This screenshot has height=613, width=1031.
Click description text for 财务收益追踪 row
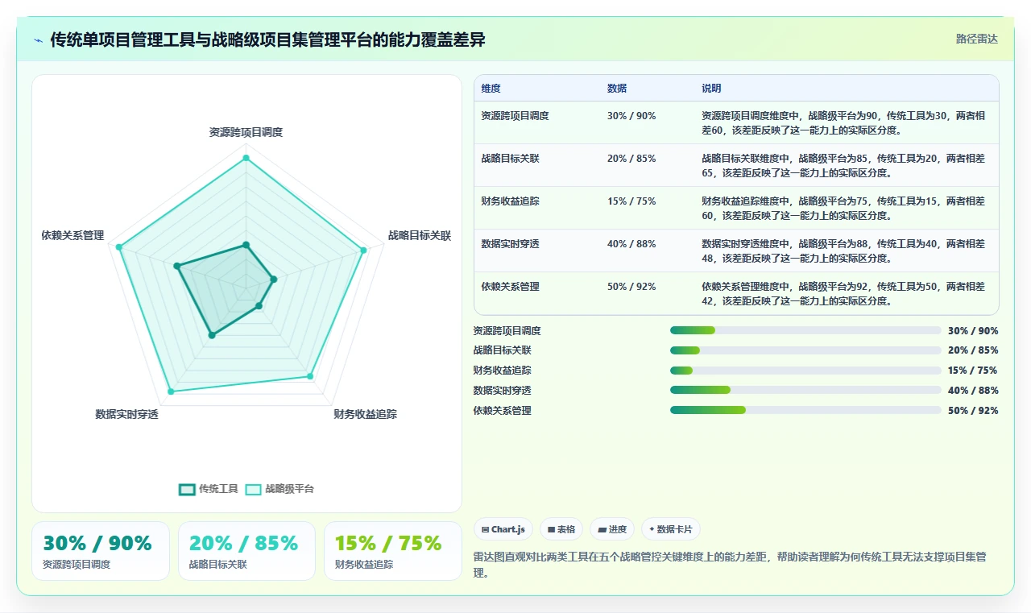tap(843, 208)
